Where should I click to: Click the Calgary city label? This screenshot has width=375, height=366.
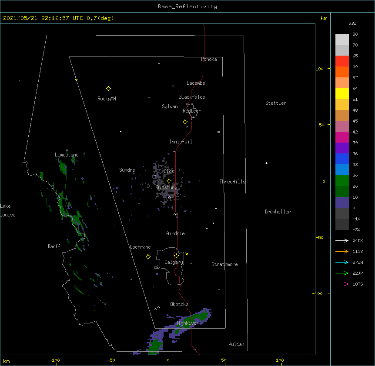pyautogui.click(x=174, y=262)
